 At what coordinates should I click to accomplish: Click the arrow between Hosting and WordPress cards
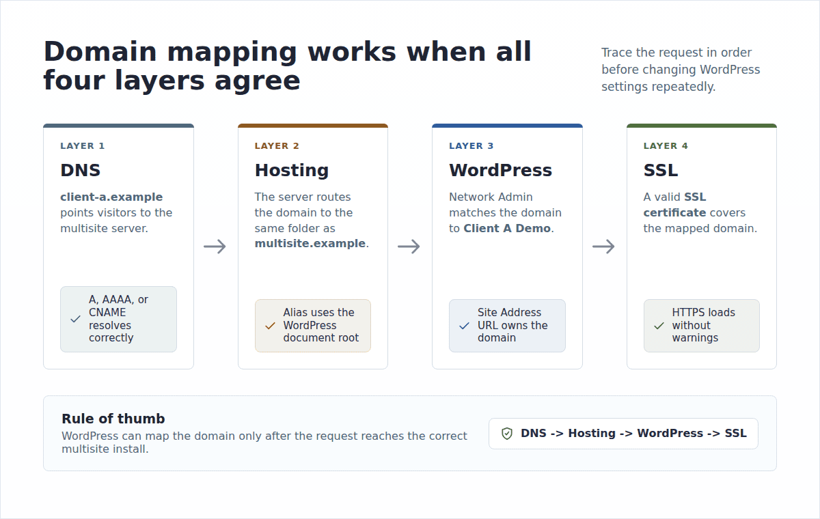409,247
